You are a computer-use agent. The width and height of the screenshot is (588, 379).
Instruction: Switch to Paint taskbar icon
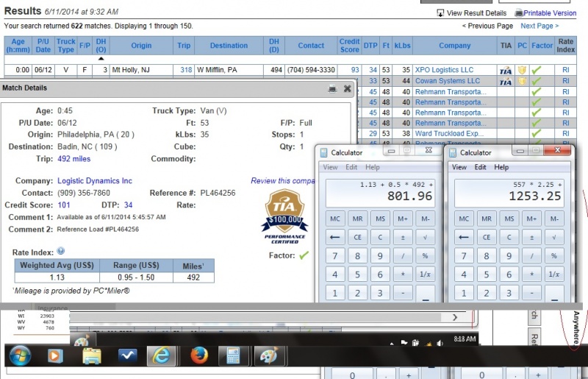(268, 355)
